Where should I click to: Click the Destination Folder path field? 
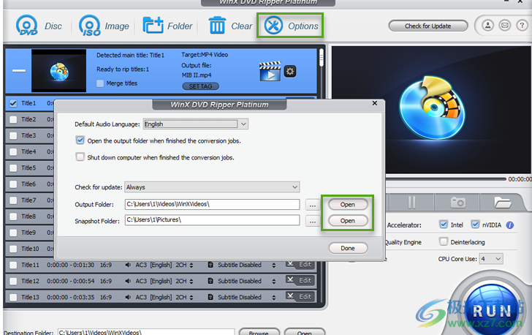(146, 332)
